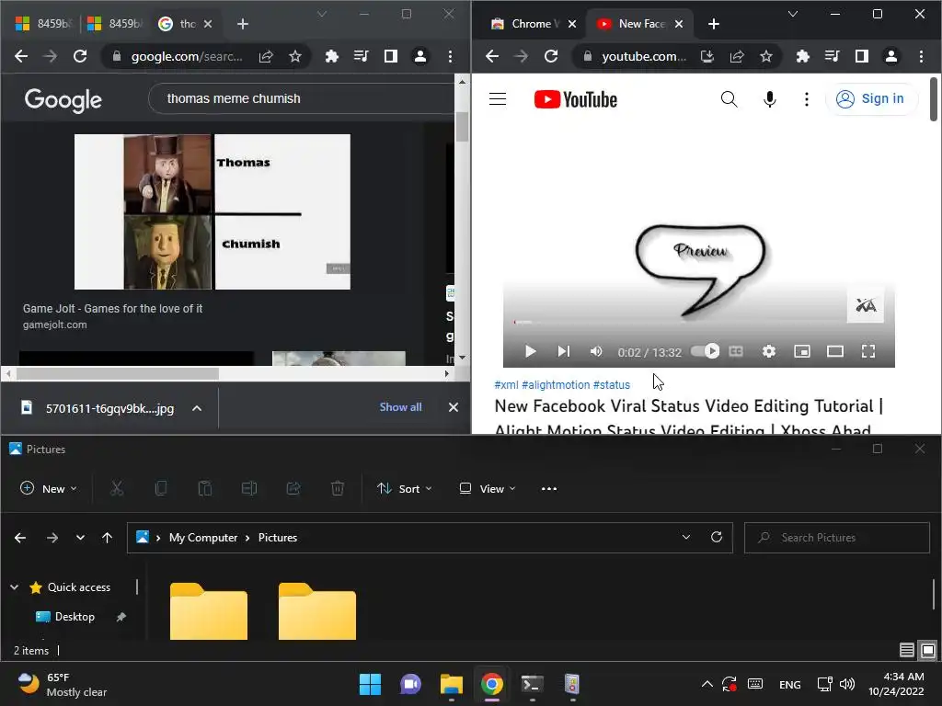This screenshot has height=706, width=942.
Task: Open a new tab in YouTube Chrome window
Action: (714, 24)
